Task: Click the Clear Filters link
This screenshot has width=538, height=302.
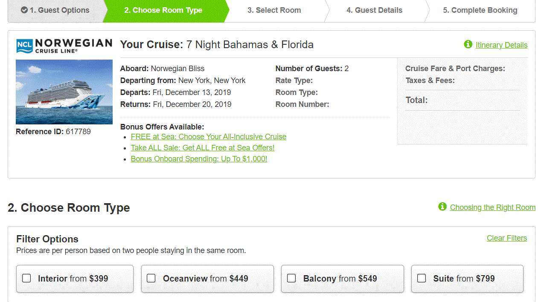Action: click(x=507, y=238)
